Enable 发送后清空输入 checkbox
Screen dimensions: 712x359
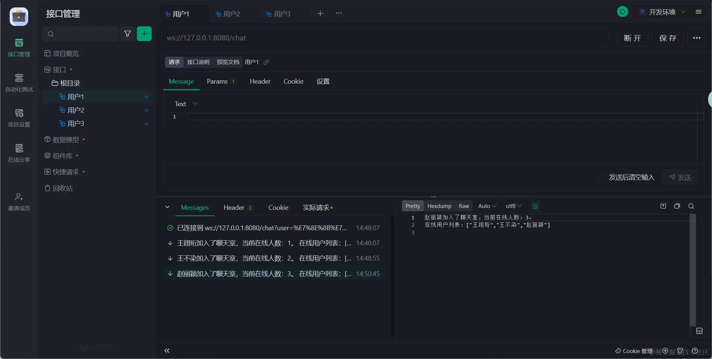click(x=602, y=178)
